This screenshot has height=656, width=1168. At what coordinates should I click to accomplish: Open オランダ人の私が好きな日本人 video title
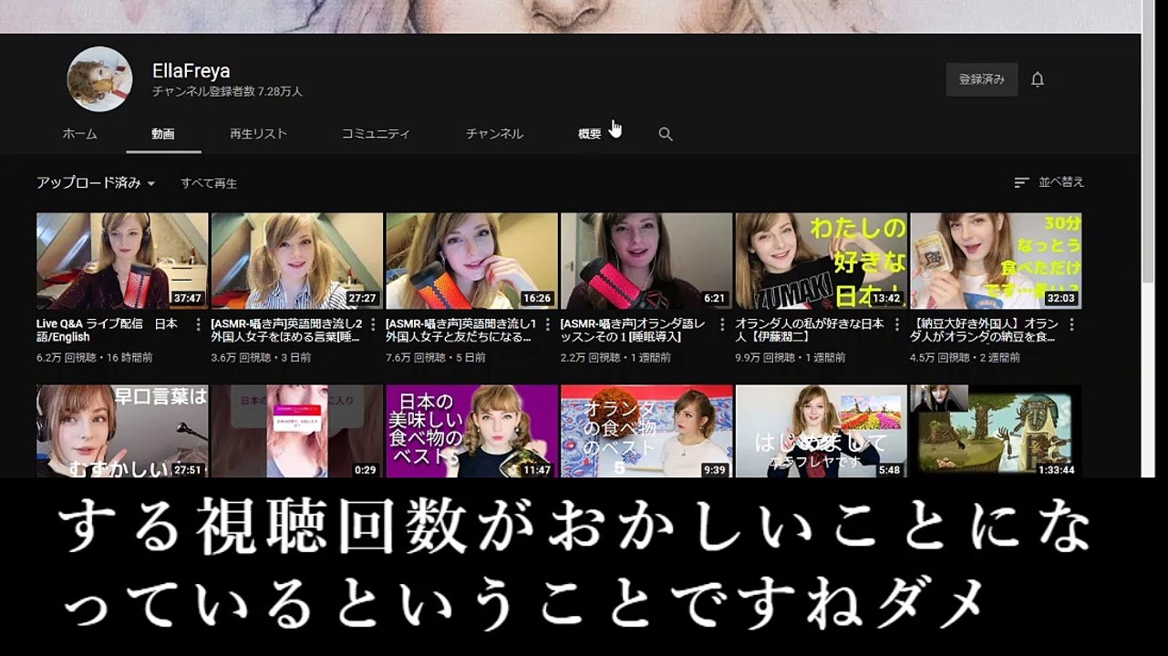(810, 330)
